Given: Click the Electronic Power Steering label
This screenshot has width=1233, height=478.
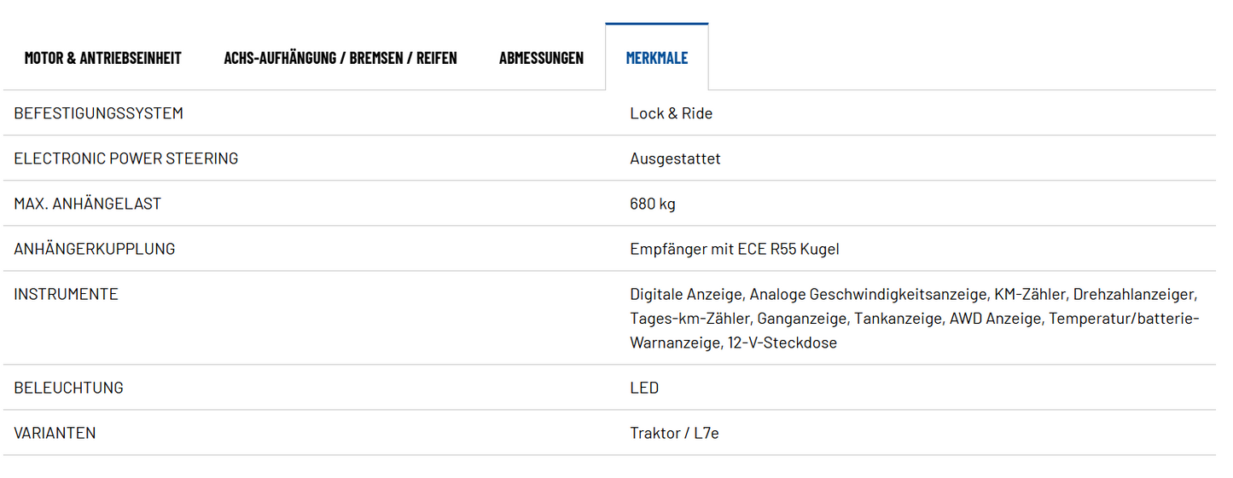Looking at the screenshot, I should (125, 158).
